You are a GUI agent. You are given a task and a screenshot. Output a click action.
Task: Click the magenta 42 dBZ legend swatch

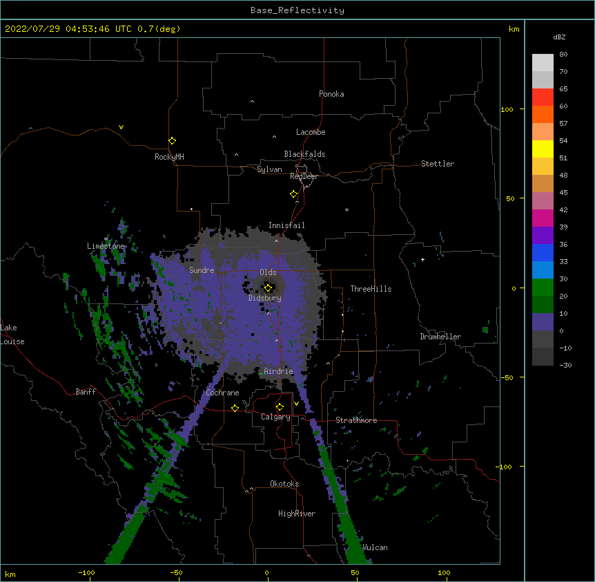click(543, 218)
